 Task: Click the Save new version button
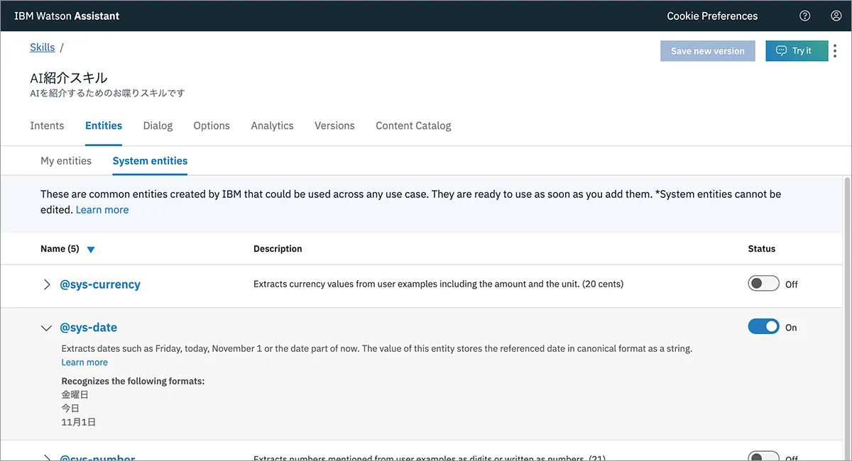[708, 51]
